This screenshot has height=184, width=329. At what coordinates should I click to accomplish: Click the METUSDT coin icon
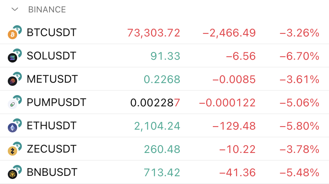point(12,81)
